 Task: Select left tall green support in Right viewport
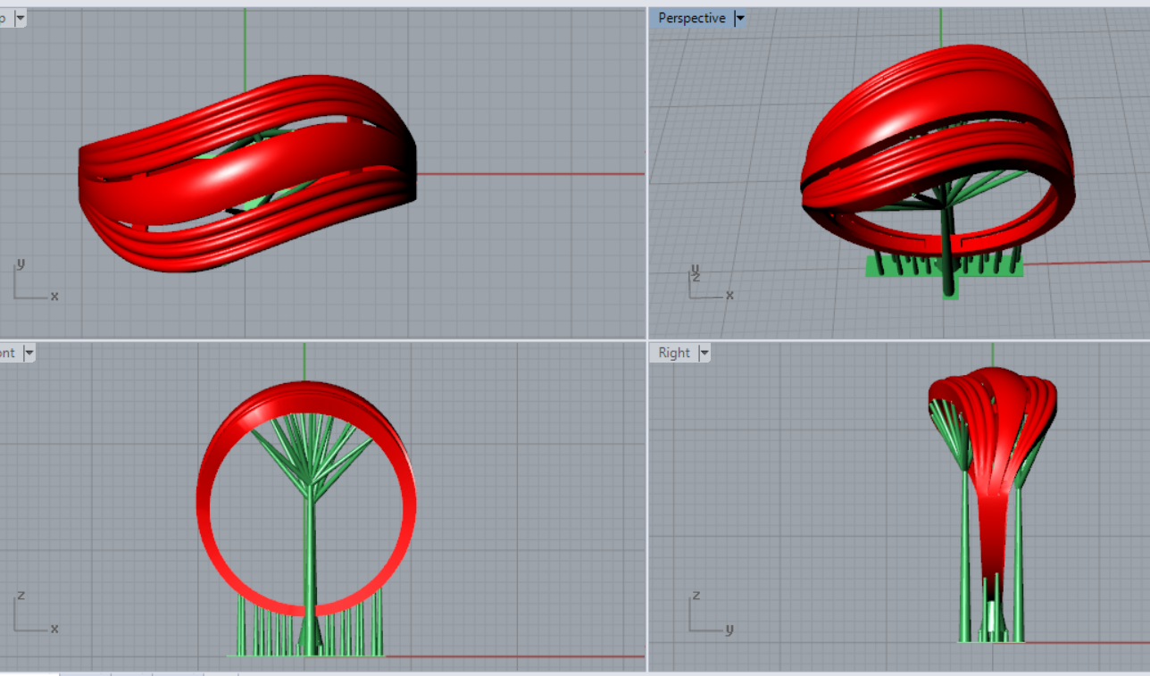pyautogui.click(x=966, y=554)
